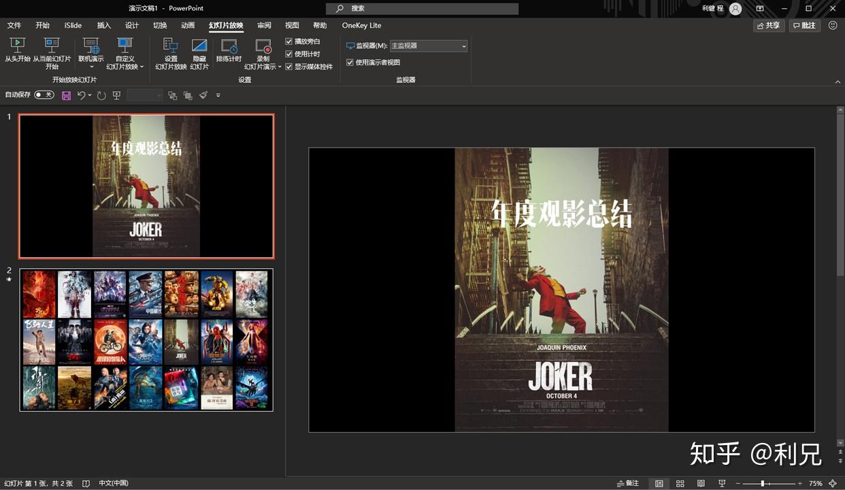Image resolution: width=845 pixels, height=490 pixels.
Task: Click the 录制幻灯片演示 record icon
Action: pyautogui.click(x=263, y=46)
